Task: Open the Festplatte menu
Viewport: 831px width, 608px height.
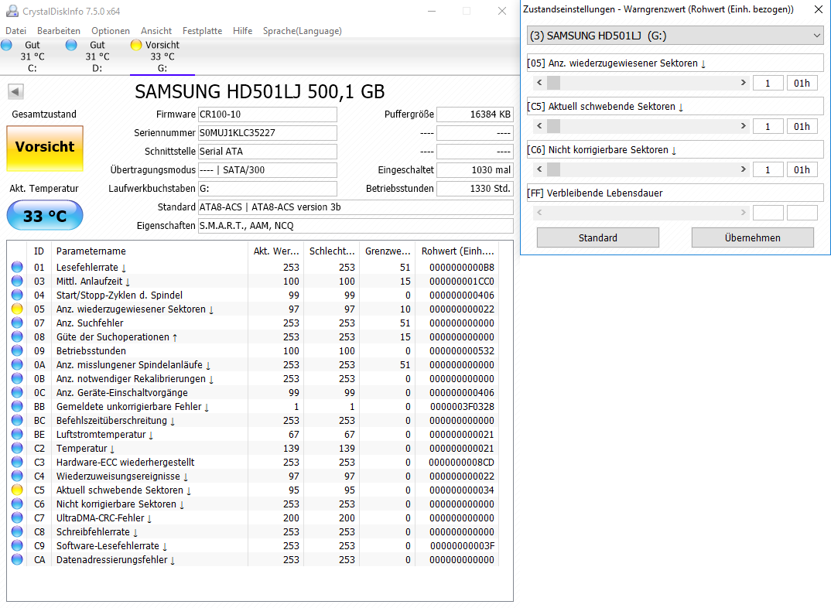Action: coord(203,31)
